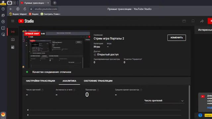Open the YouTube Studio hamburger menu
The image size is (212, 119).
click(x=13, y=21)
